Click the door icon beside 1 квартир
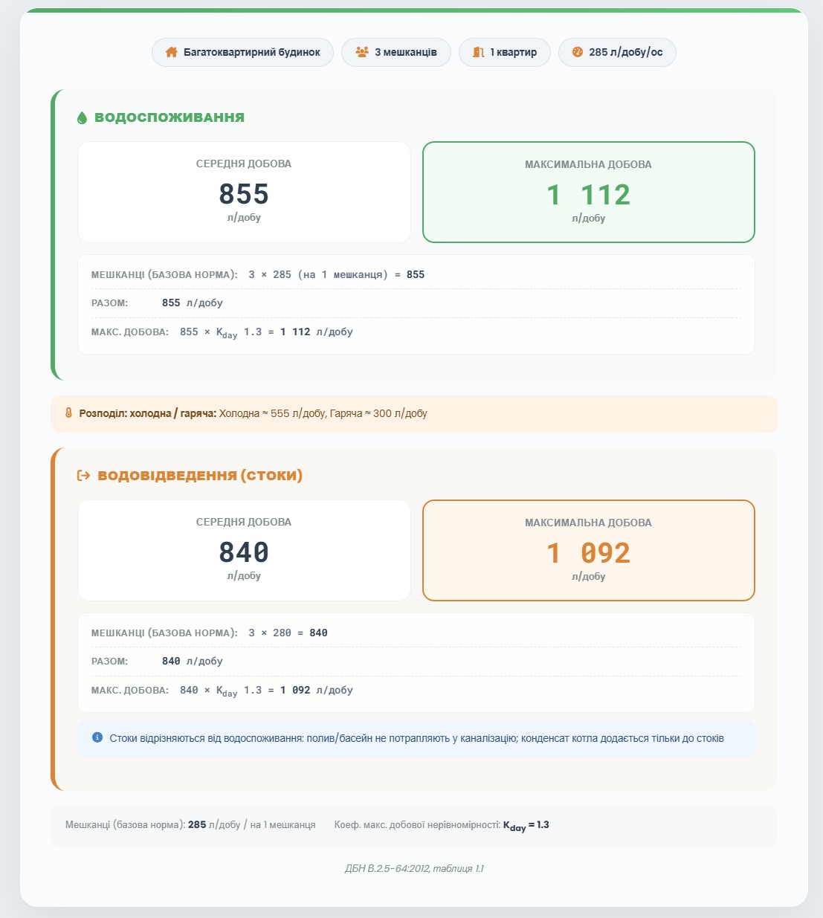This screenshot has height=918, width=823. [x=479, y=52]
